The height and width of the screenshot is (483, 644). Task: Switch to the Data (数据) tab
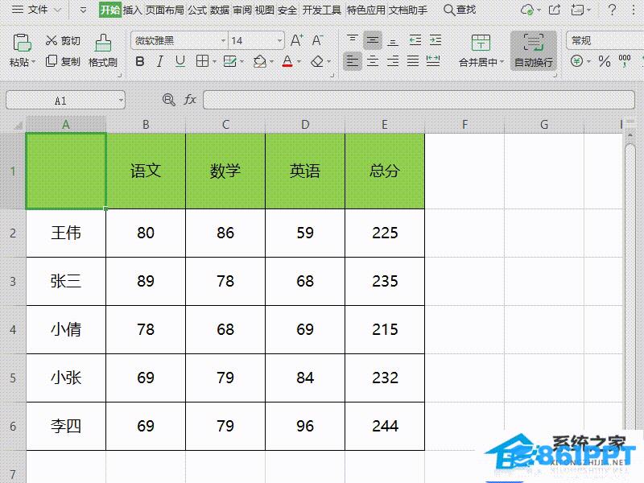tap(220, 10)
